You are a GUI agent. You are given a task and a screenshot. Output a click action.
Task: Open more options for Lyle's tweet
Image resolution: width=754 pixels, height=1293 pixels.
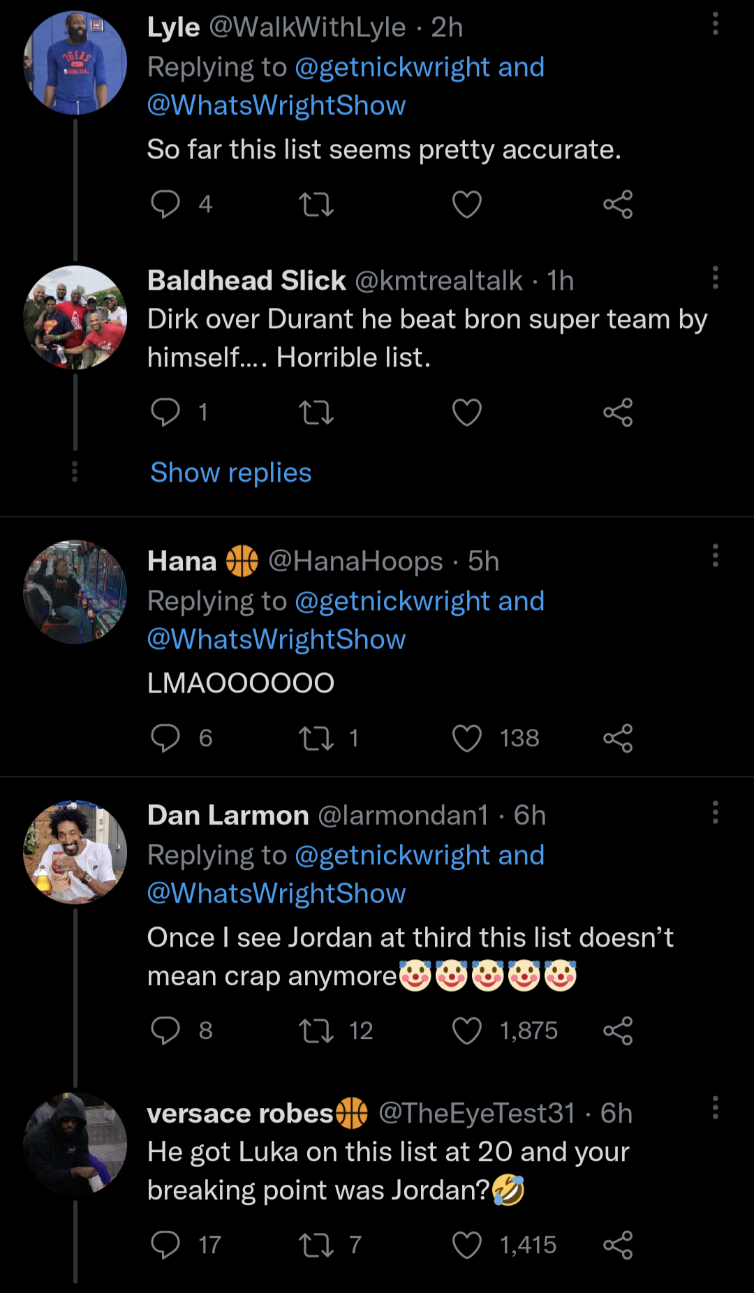tap(715, 24)
